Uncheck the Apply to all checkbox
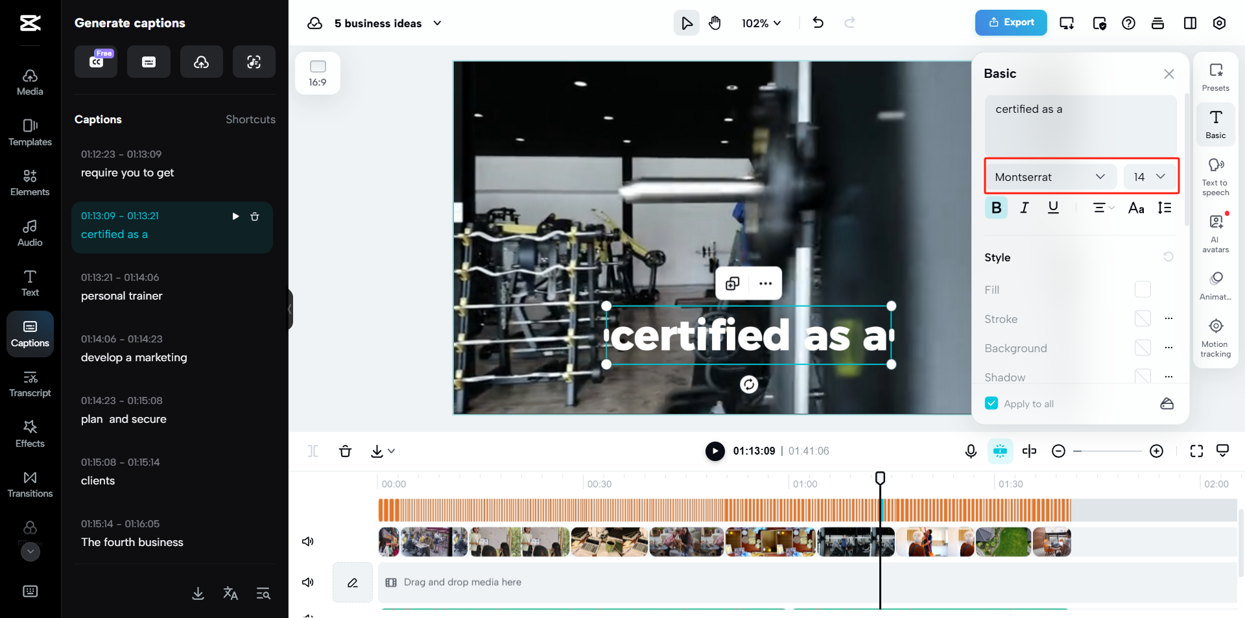 pos(991,403)
